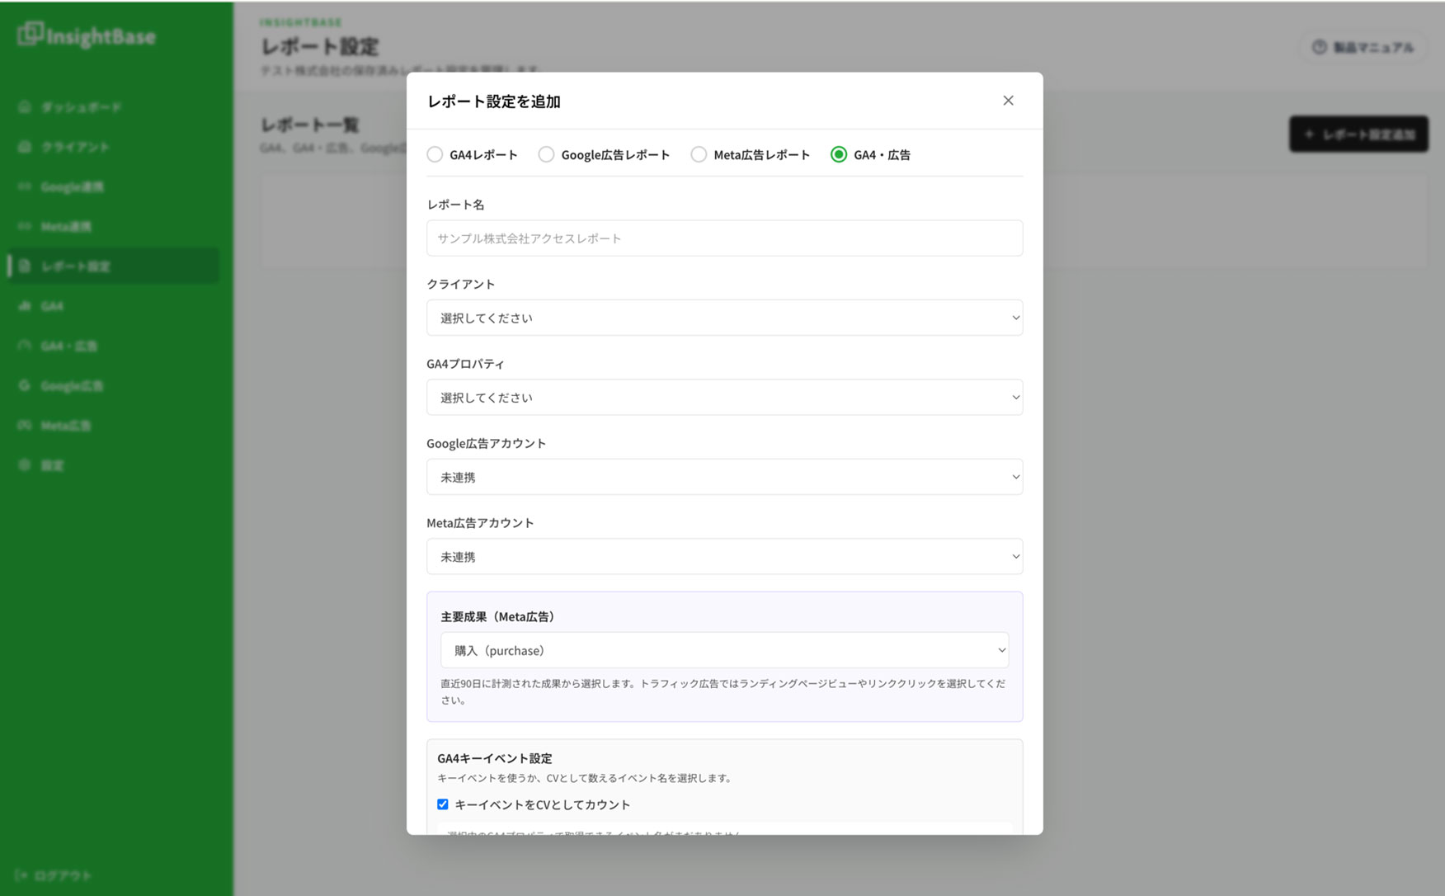Go to Meta連携 in the sidebar
This screenshot has width=1445, height=896.
[x=113, y=226]
